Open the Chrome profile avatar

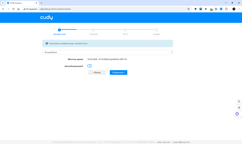[x=234, y=9]
